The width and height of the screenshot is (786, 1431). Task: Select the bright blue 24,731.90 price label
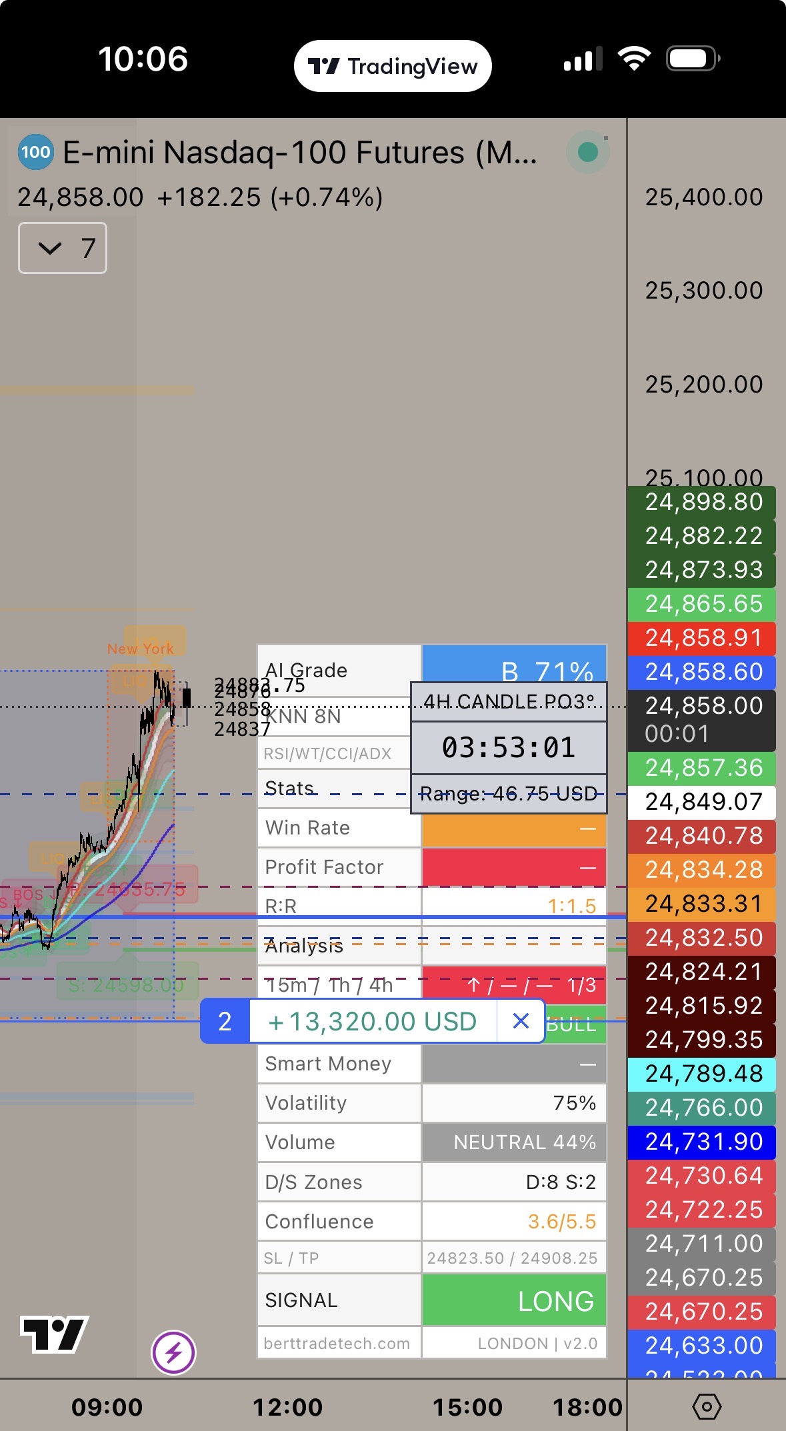[x=702, y=1142]
